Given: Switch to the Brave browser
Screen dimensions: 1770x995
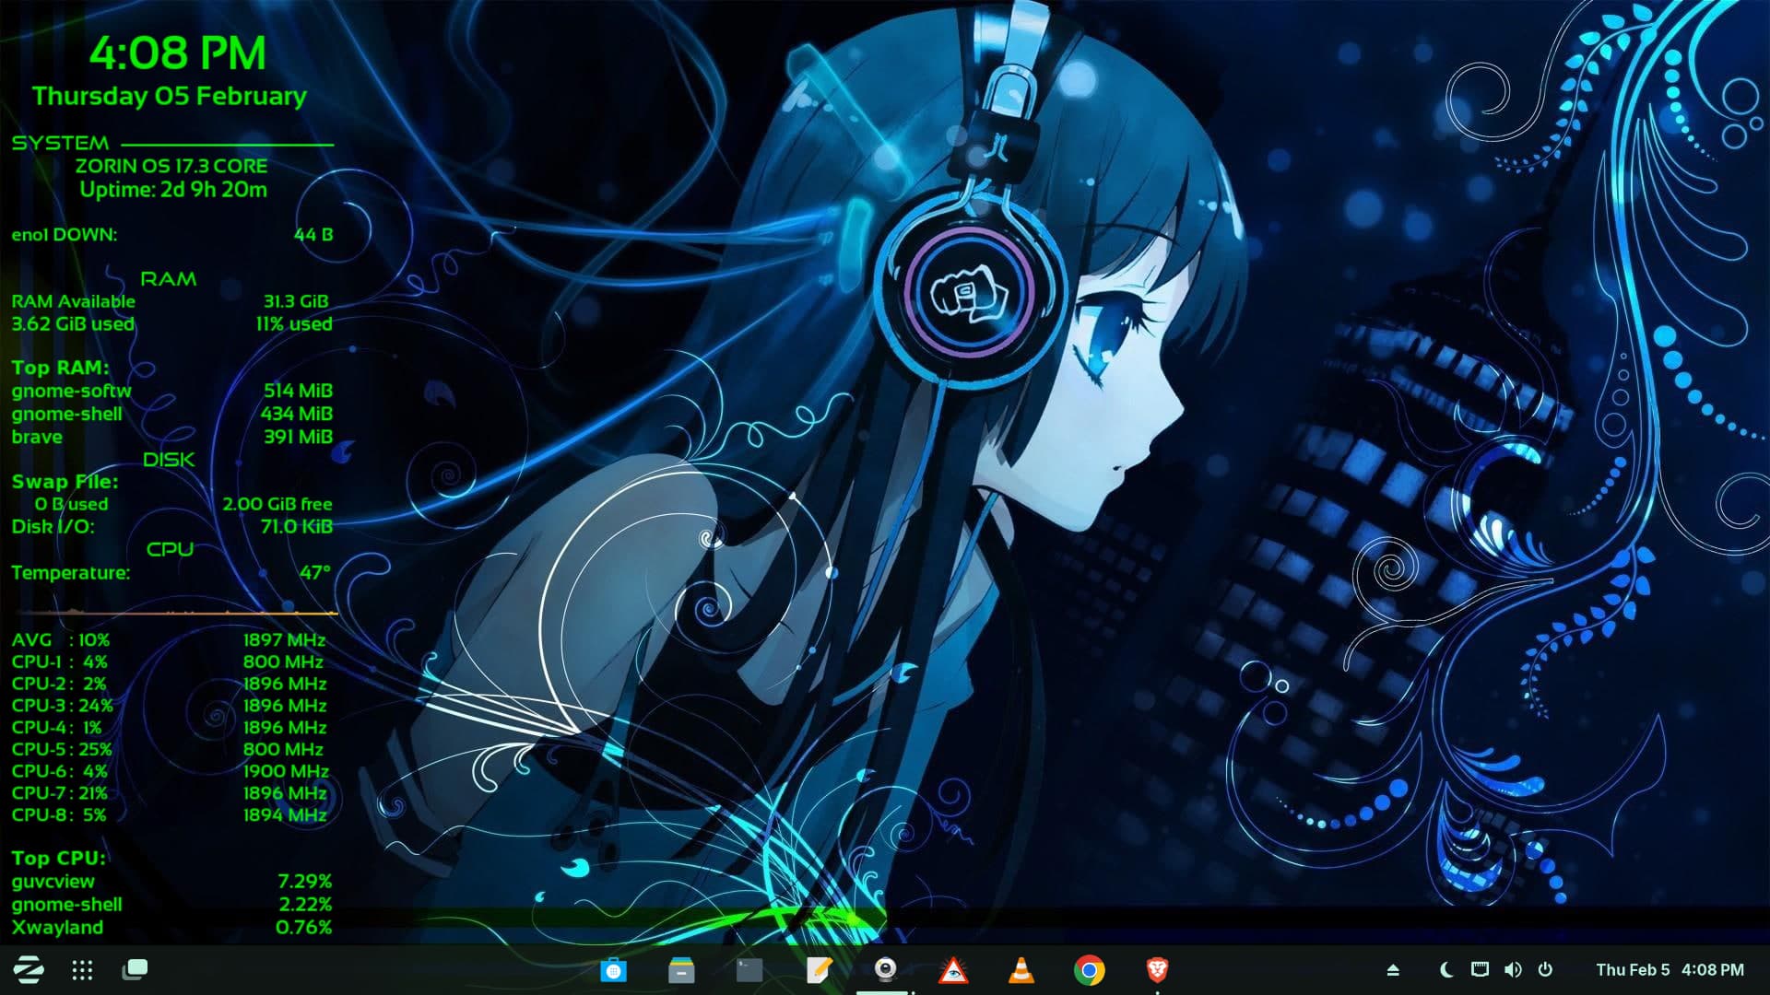Looking at the screenshot, I should (x=1157, y=969).
